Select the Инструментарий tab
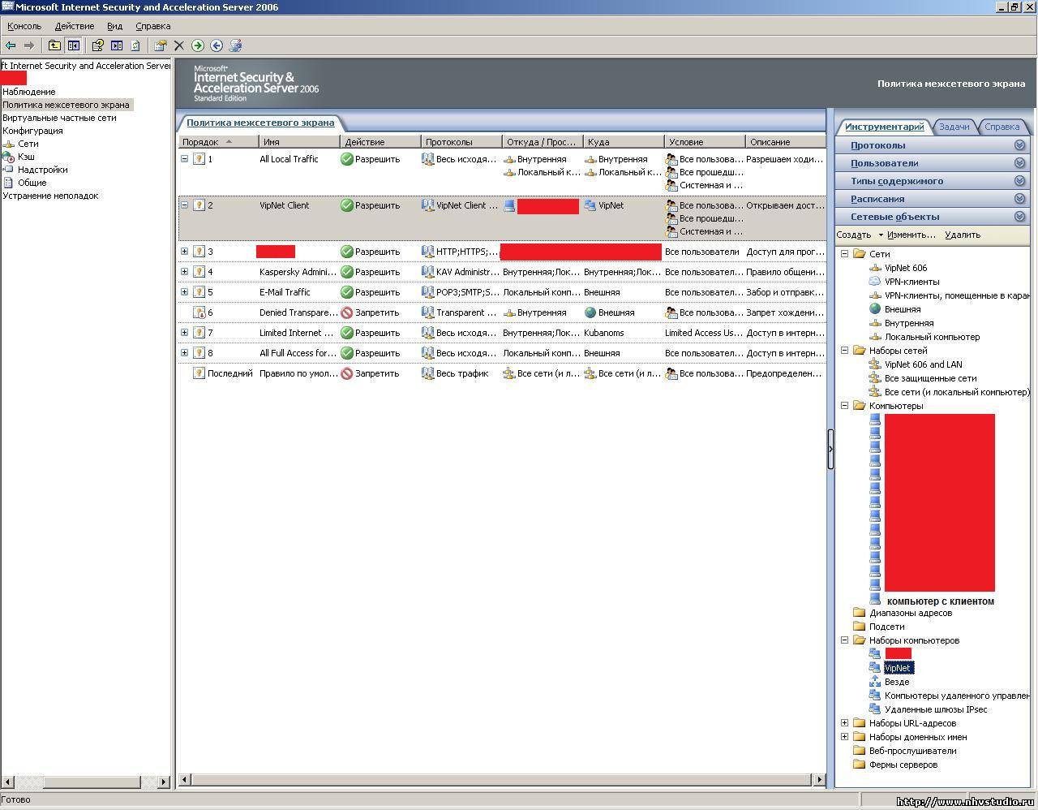 click(884, 127)
